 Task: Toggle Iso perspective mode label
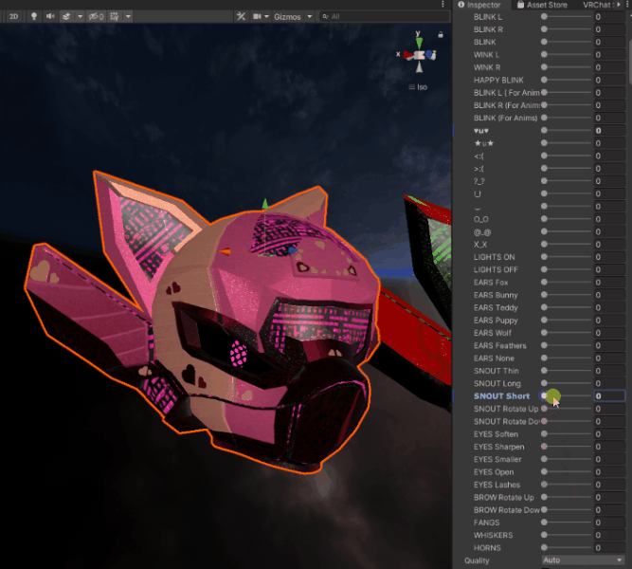pos(418,86)
